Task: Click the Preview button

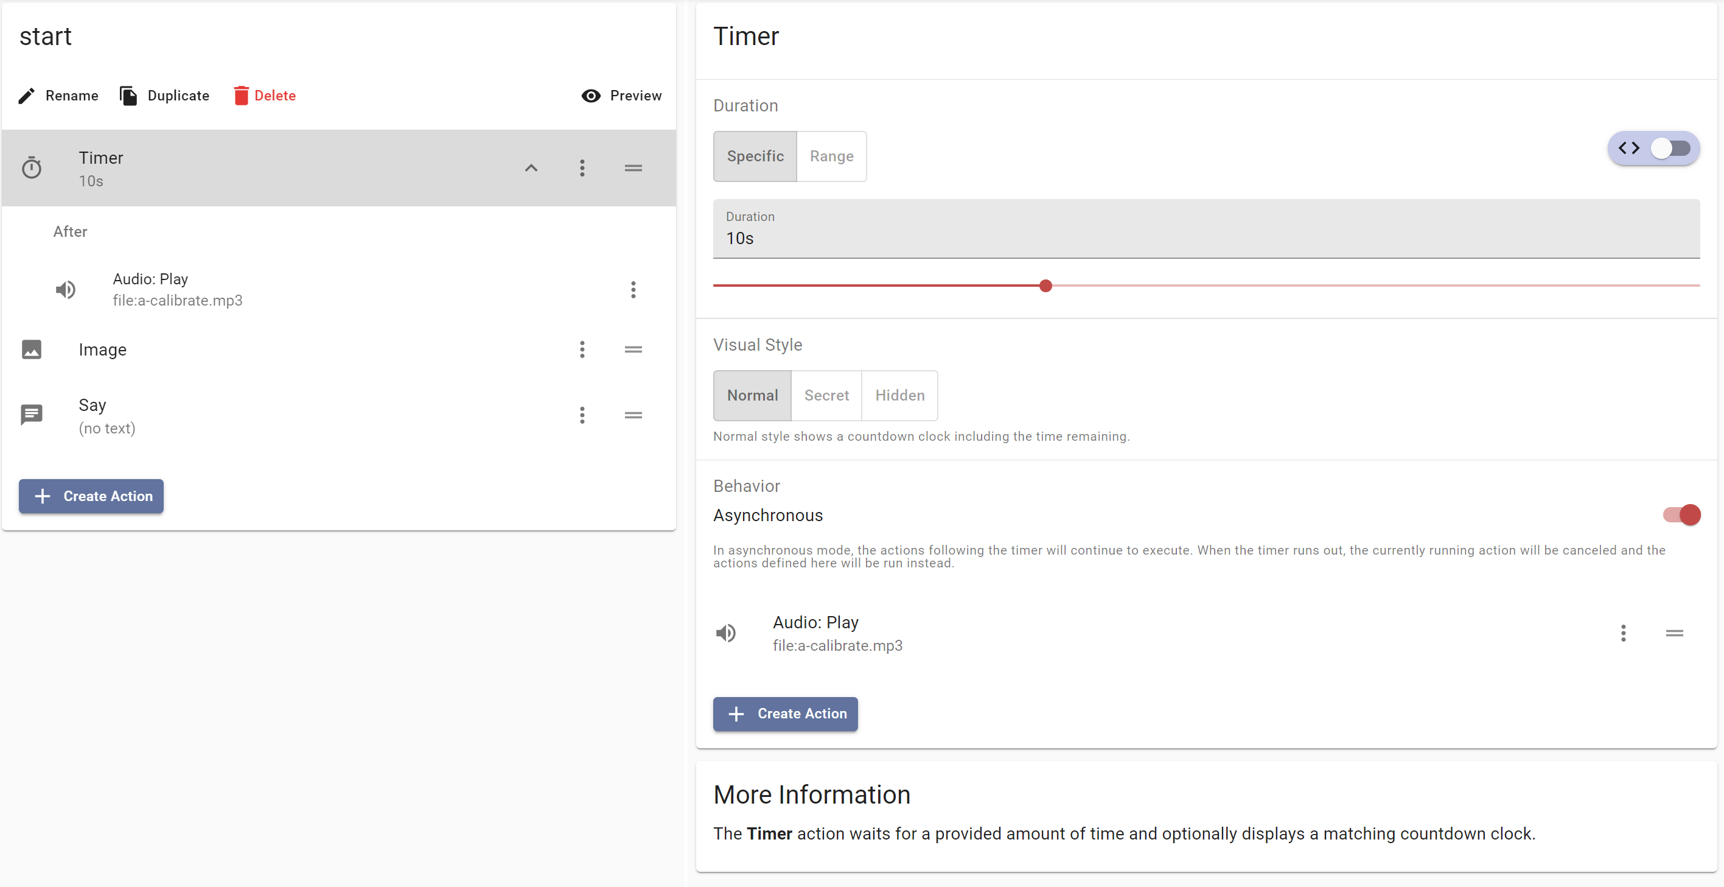Action: (622, 96)
